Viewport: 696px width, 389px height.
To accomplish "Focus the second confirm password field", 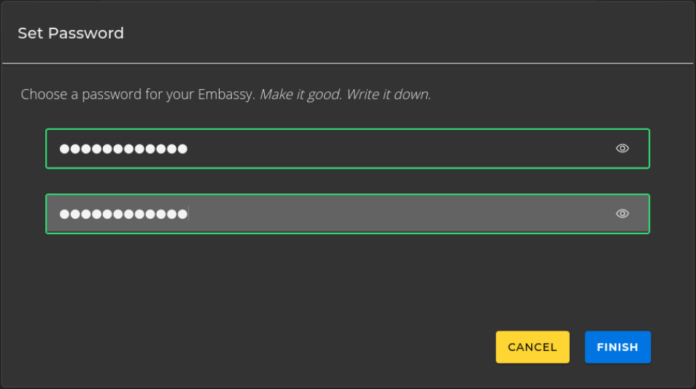I will point(347,214).
